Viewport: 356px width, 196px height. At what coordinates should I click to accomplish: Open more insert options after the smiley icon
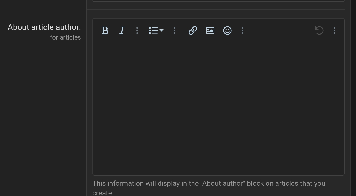[243, 30]
